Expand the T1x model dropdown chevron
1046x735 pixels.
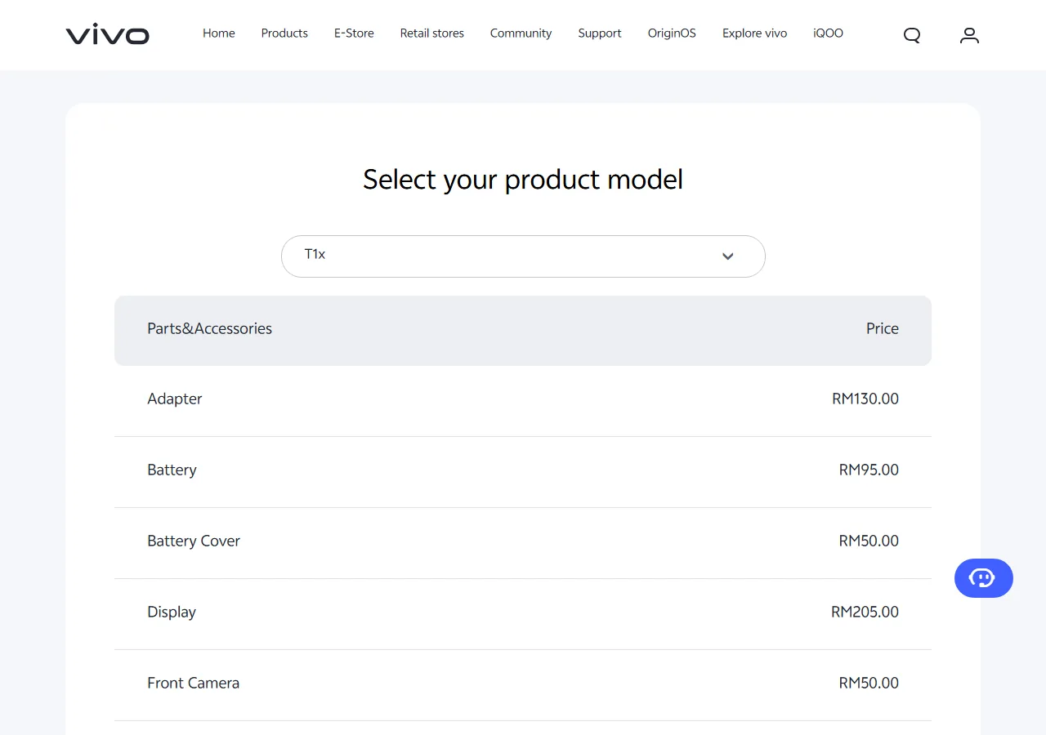pyautogui.click(x=728, y=256)
